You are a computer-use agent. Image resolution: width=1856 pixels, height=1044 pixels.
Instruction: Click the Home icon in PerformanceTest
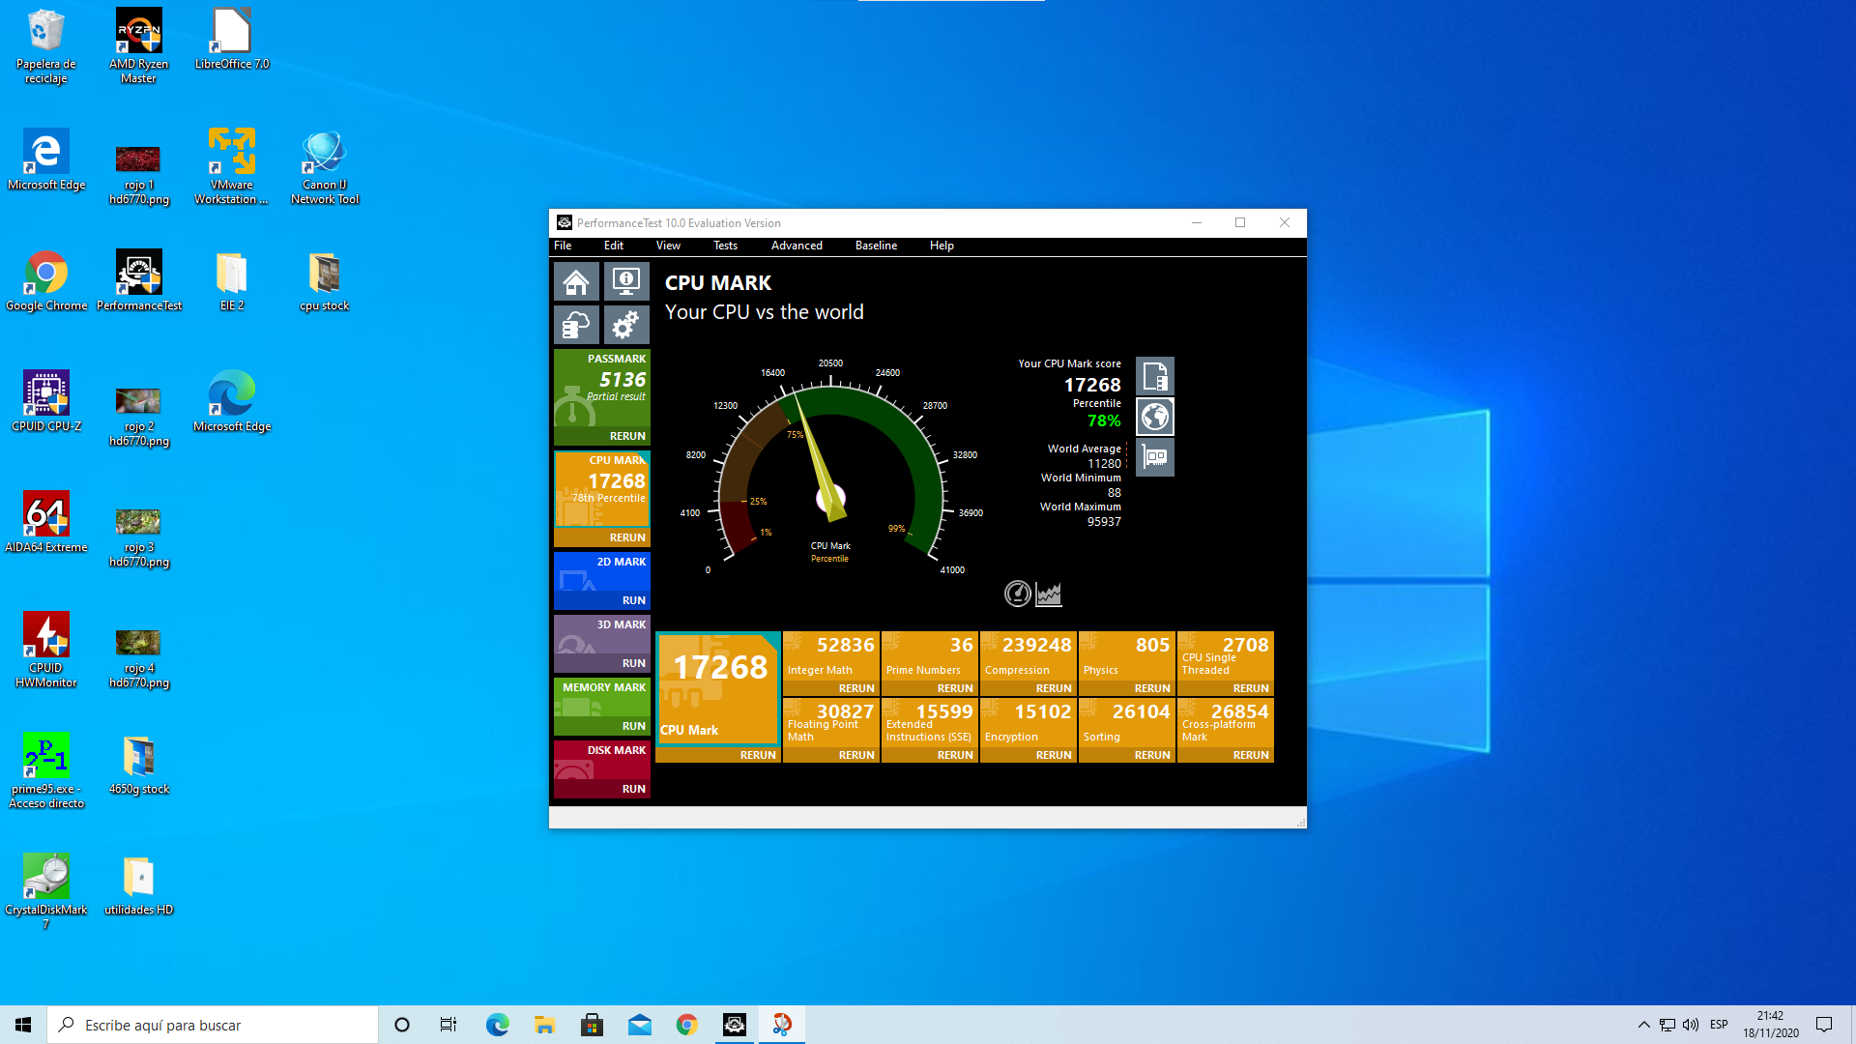pyautogui.click(x=576, y=282)
